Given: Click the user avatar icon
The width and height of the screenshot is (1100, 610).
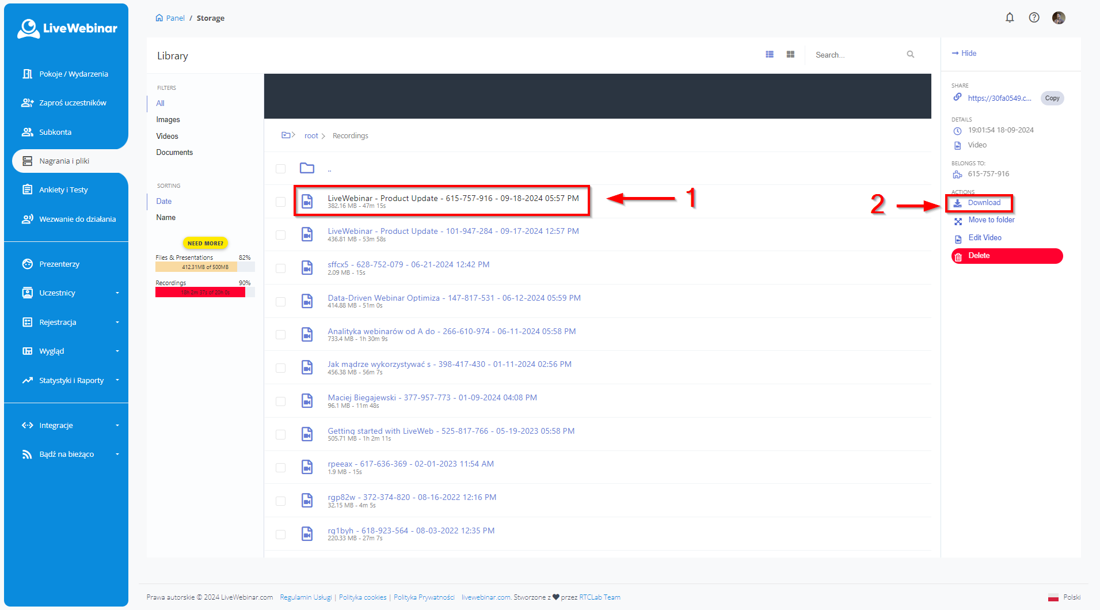Looking at the screenshot, I should 1058,18.
